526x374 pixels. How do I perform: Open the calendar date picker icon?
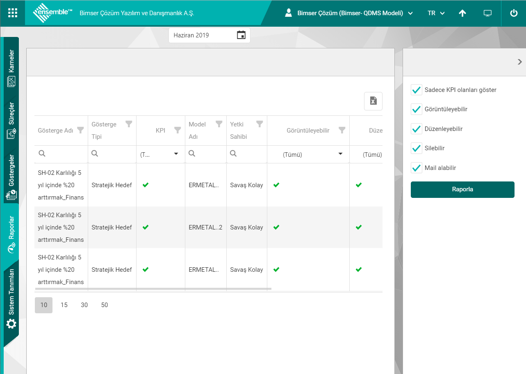click(241, 35)
